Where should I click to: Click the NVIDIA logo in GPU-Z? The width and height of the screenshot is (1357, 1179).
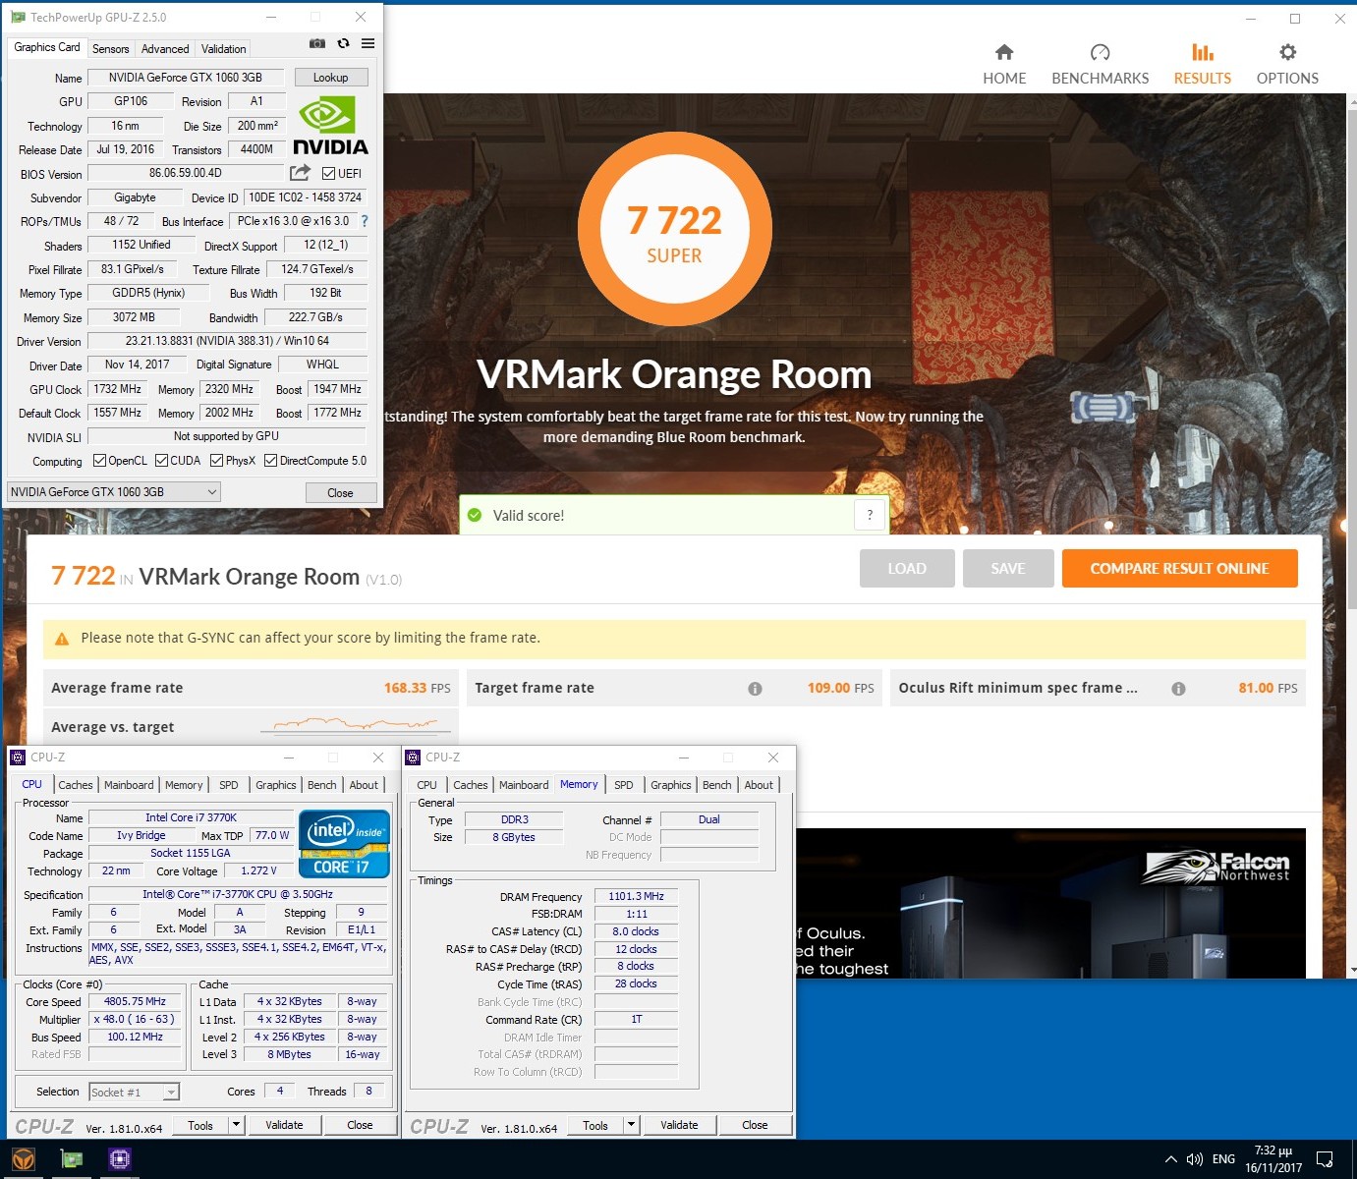tap(330, 126)
